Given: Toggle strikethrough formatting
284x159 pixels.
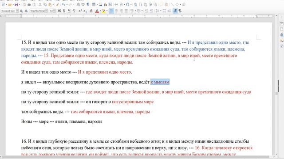Looking at the screenshot, I should [74, 11].
